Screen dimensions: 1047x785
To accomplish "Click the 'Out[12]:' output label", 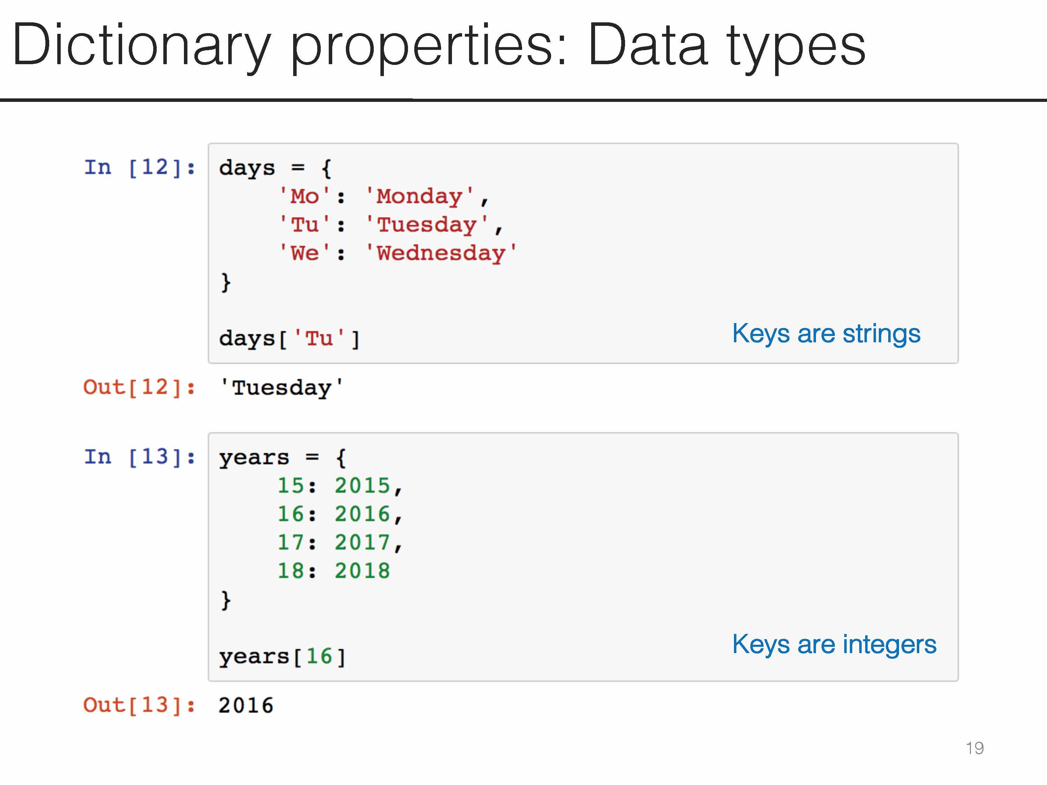I will [x=139, y=388].
